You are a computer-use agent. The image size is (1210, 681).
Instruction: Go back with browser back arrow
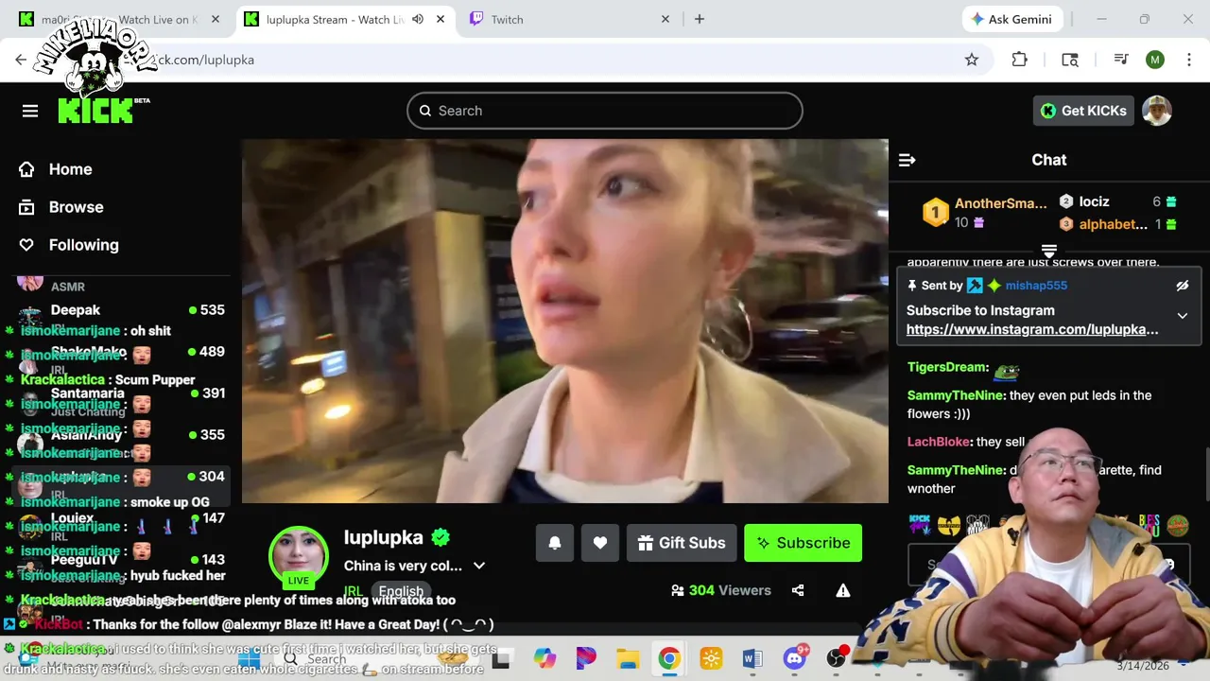coord(21,60)
